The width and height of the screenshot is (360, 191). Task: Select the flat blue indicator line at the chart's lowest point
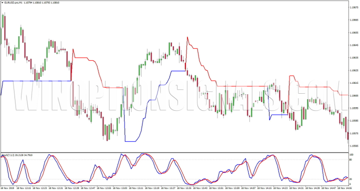click(x=130, y=141)
